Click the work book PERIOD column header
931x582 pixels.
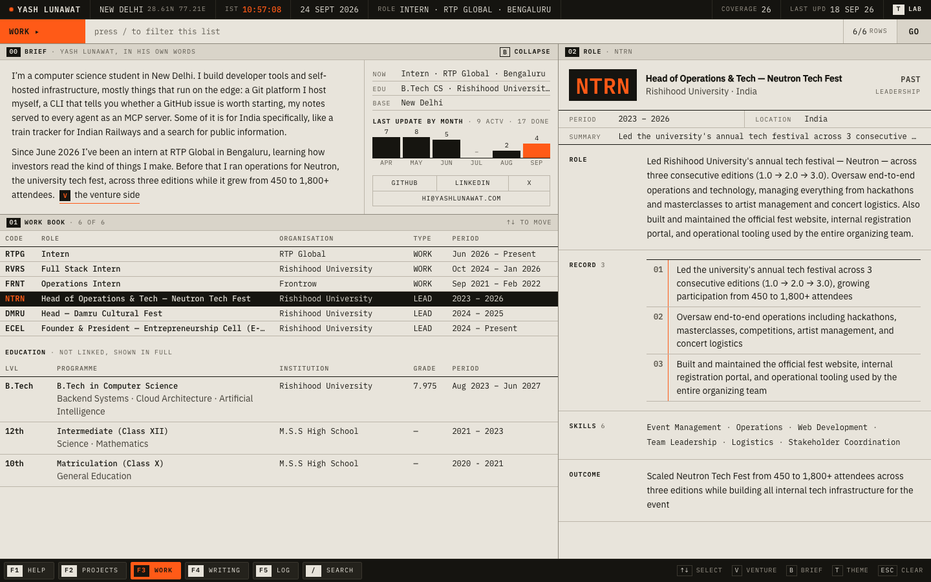tap(465, 239)
